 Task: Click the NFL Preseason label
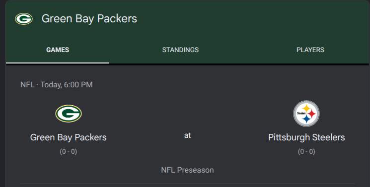187,170
